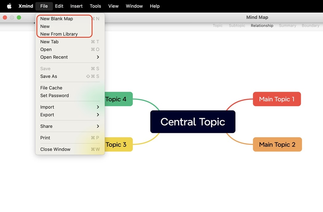The image size is (323, 212).
Task: Open the Tools menu
Action: 95,6
